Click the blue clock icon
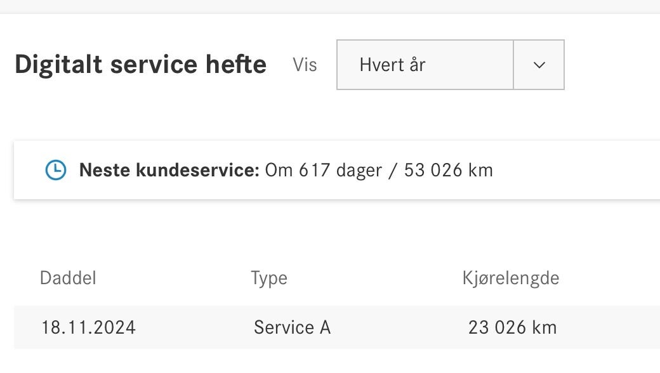The height and width of the screenshot is (373, 660). [x=56, y=170]
